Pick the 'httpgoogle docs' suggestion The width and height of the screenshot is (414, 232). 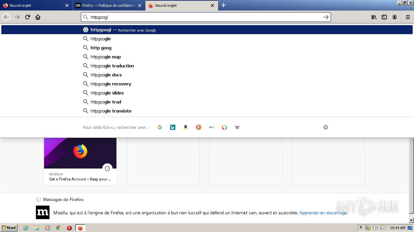tap(207, 75)
